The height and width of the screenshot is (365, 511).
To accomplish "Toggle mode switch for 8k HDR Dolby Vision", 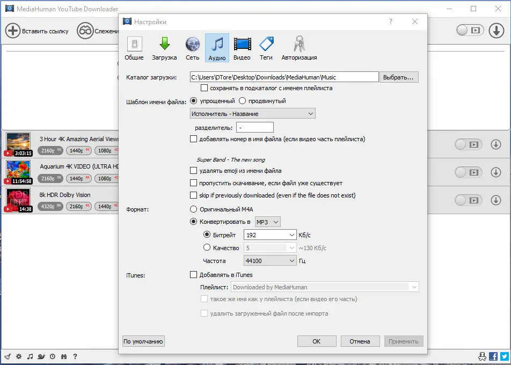I will pos(468,200).
